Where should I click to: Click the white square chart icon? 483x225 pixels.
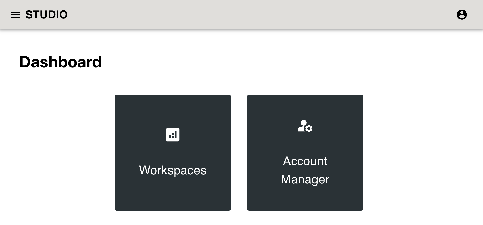pyautogui.click(x=173, y=135)
